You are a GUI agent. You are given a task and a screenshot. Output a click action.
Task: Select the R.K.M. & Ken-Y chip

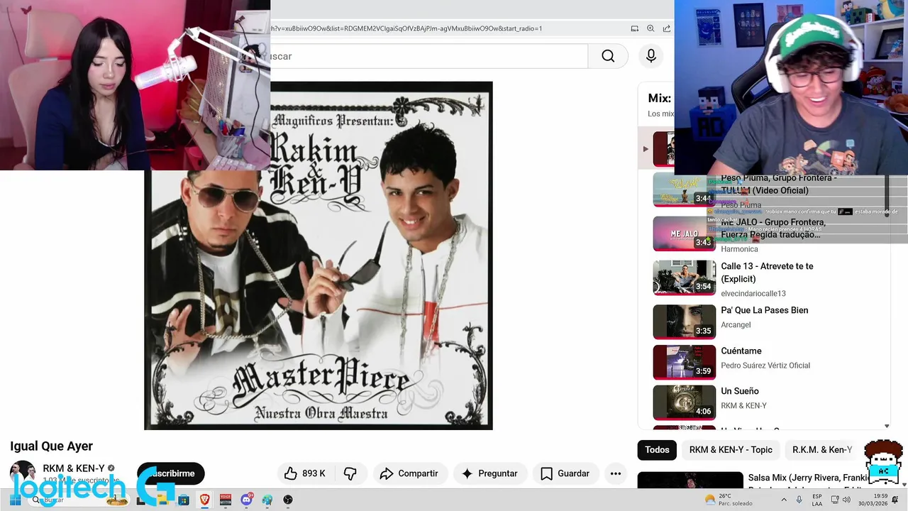pyautogui.click(x=822, y=449)
